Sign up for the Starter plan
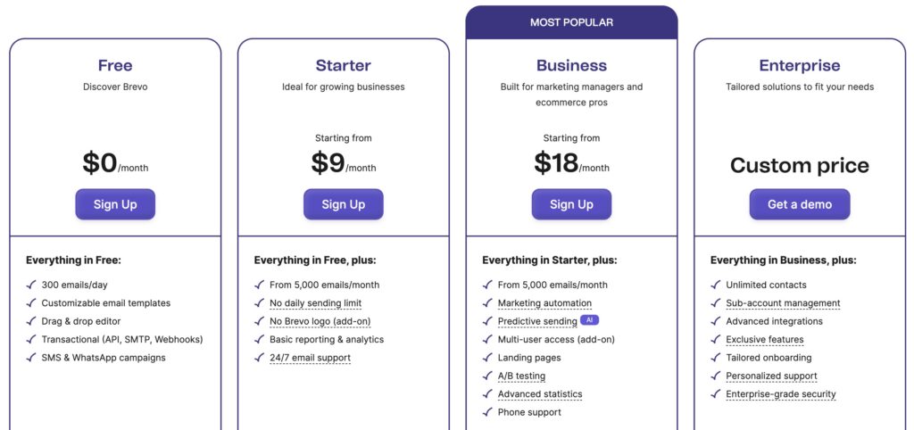Screen dimensions: 914x430 (344, 204)
